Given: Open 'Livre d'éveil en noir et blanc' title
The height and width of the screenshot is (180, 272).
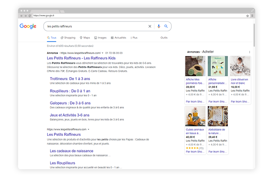Looking at the screenshot, I should pos(239,81).
